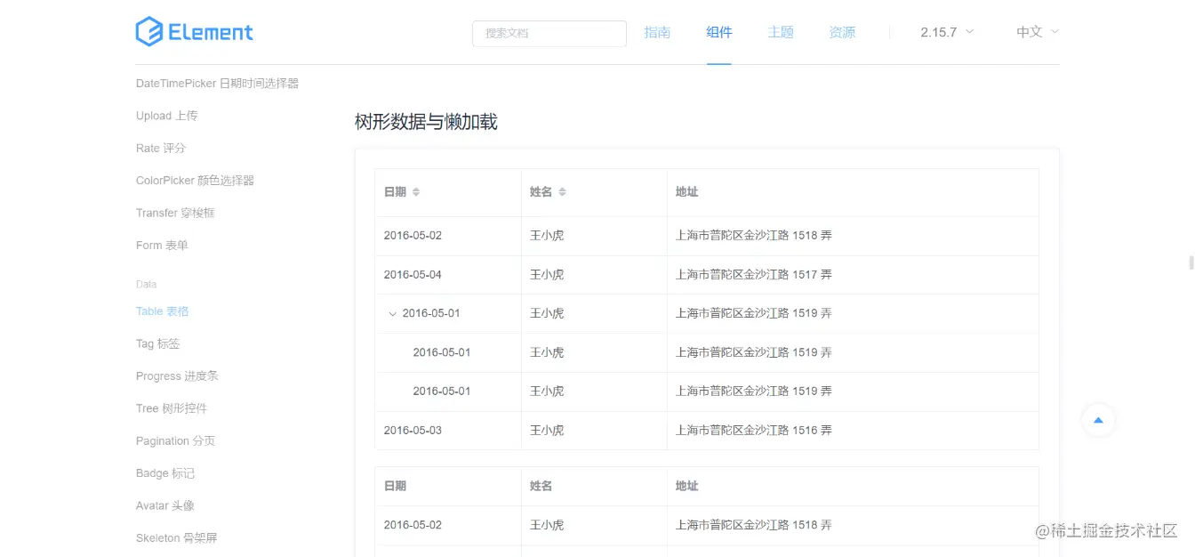
Task: Collapse the expanded 2016-05-01 tree row
Action: 393,313
